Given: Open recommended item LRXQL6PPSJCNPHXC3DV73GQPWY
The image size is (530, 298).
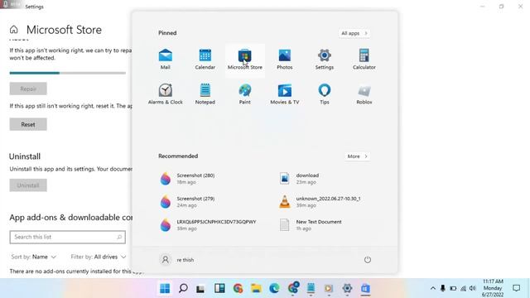Looking at the screenshot, I should pos(208,225).
